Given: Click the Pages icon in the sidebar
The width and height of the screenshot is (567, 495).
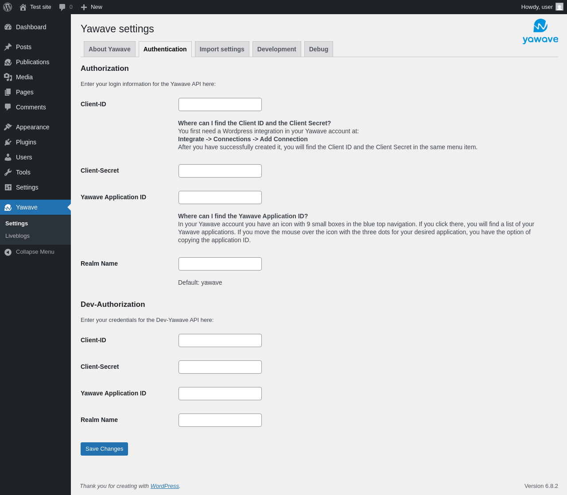Looking at the screenshot, I should (x=8, y=92).
